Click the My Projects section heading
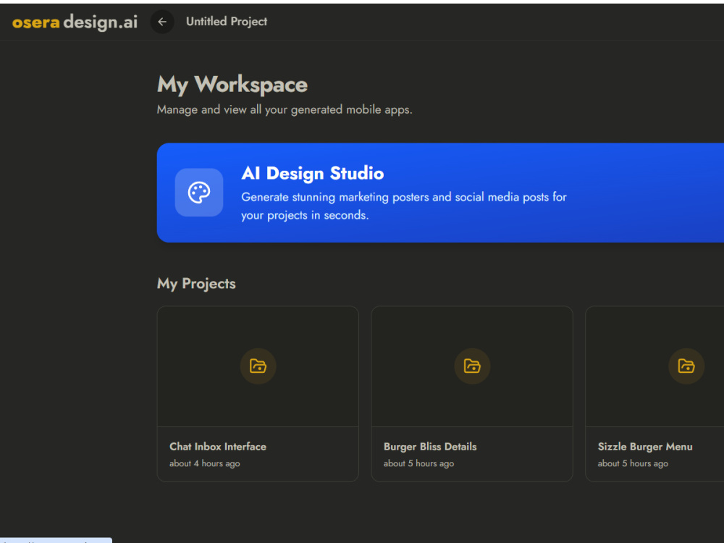 (x=196, y=284)
